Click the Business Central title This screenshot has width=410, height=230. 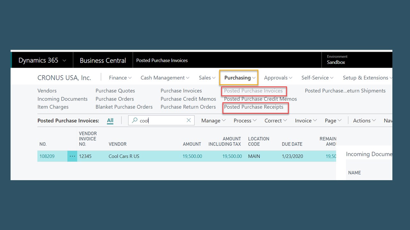(x=103, y=60)
